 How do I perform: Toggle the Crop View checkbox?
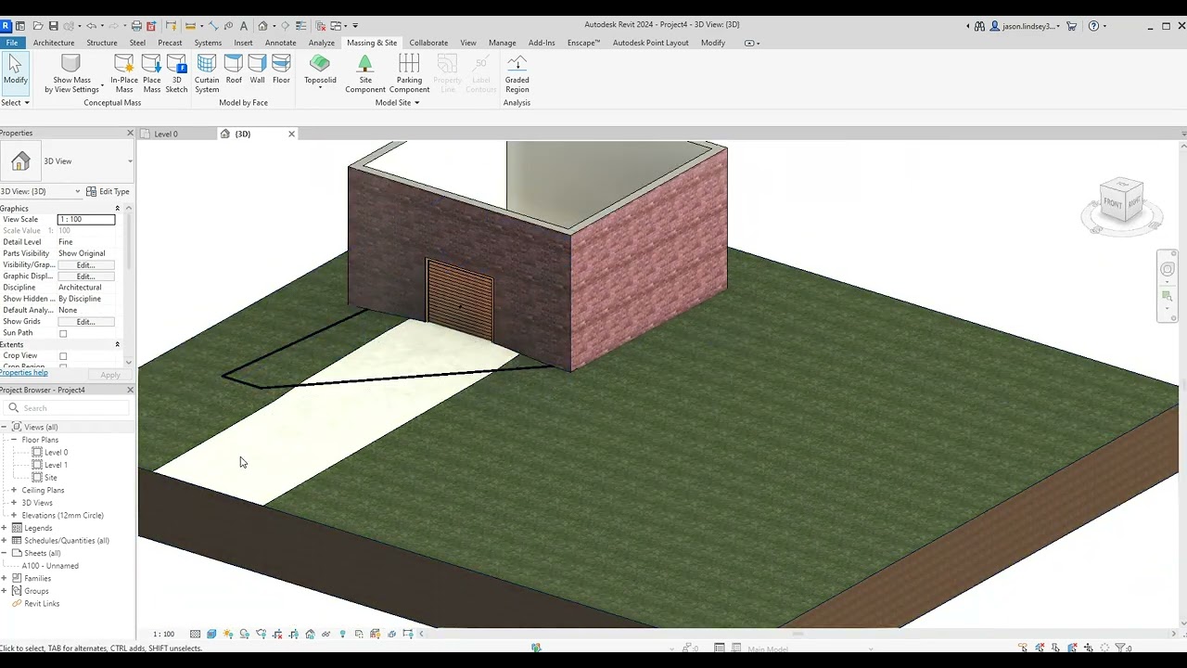click(x=63, y=356)
